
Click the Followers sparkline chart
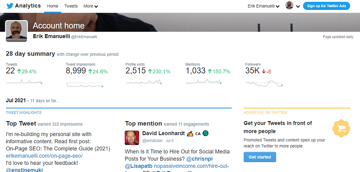click(264, 84)
